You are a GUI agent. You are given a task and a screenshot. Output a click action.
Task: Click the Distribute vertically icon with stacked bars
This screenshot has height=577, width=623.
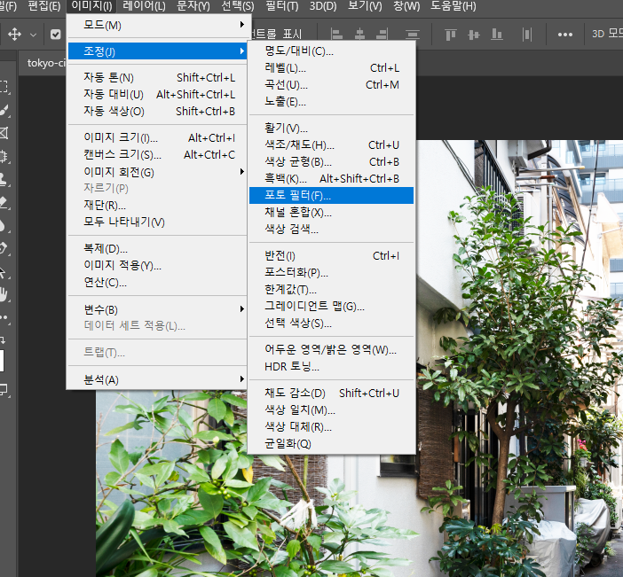413,35
